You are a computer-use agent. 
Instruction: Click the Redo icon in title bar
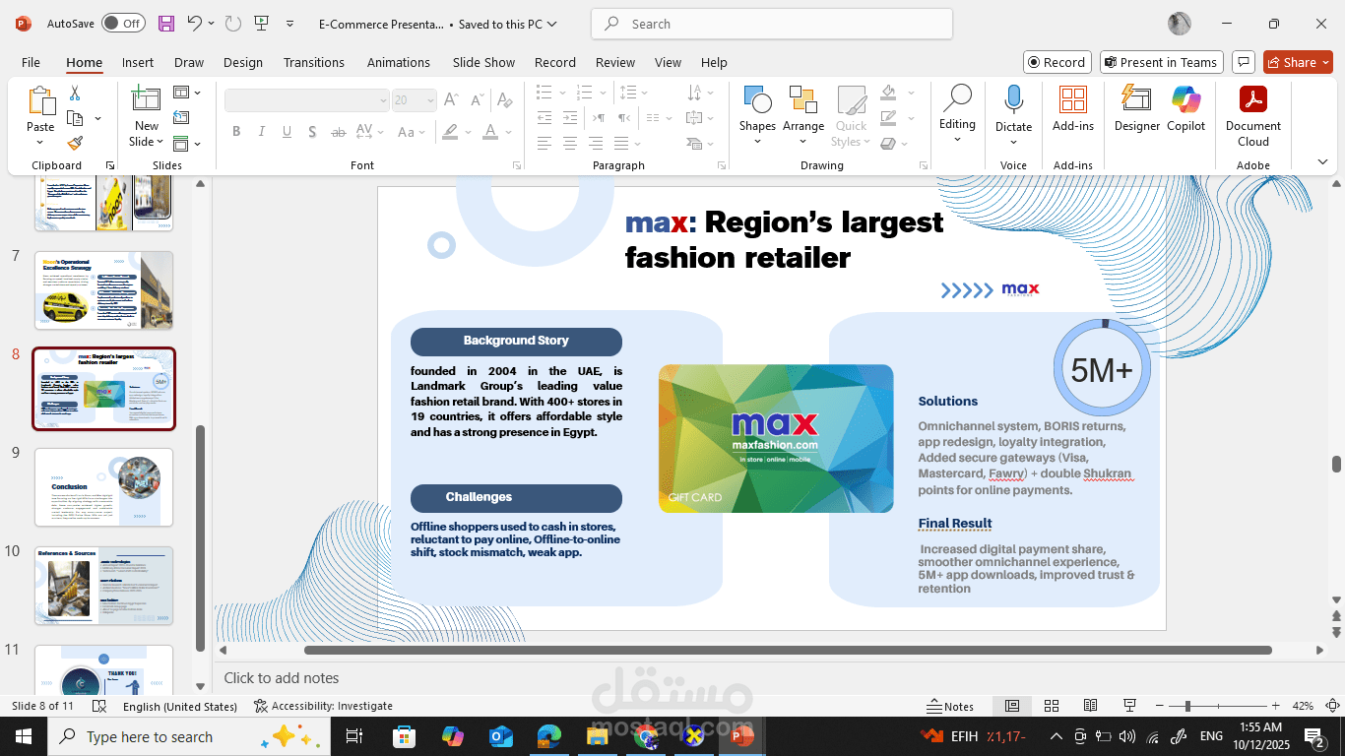[x=232, y=23]
